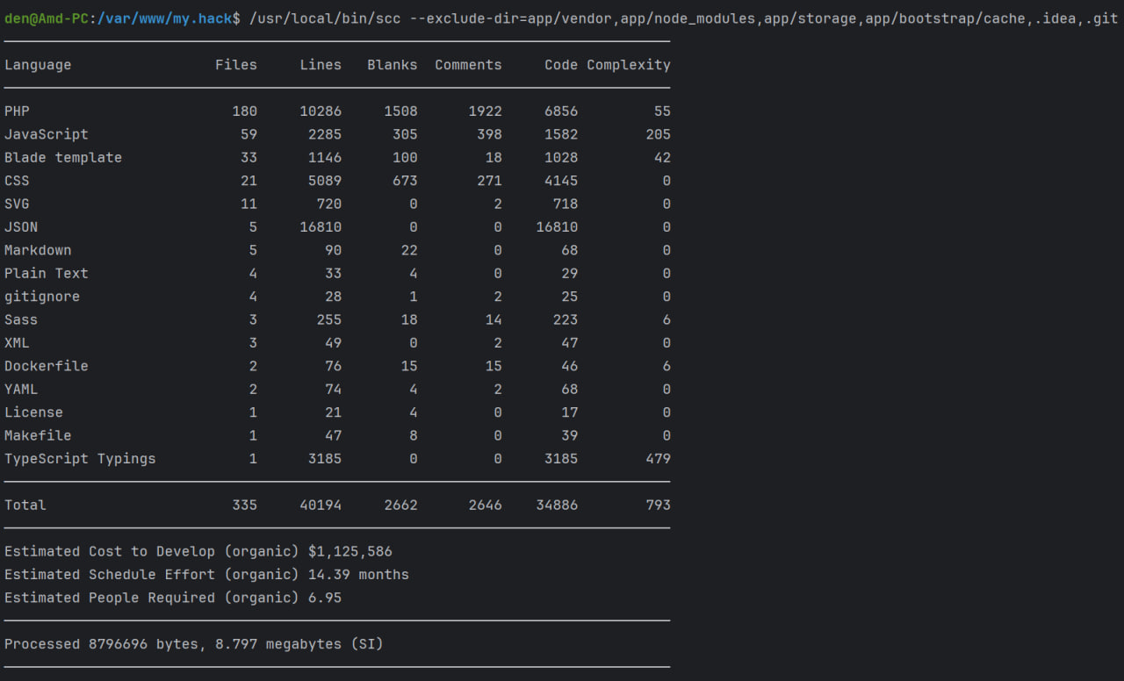This screenshot has width=1124, height=681.
Task: Click the Comments column header
Action: coord(468,65)
